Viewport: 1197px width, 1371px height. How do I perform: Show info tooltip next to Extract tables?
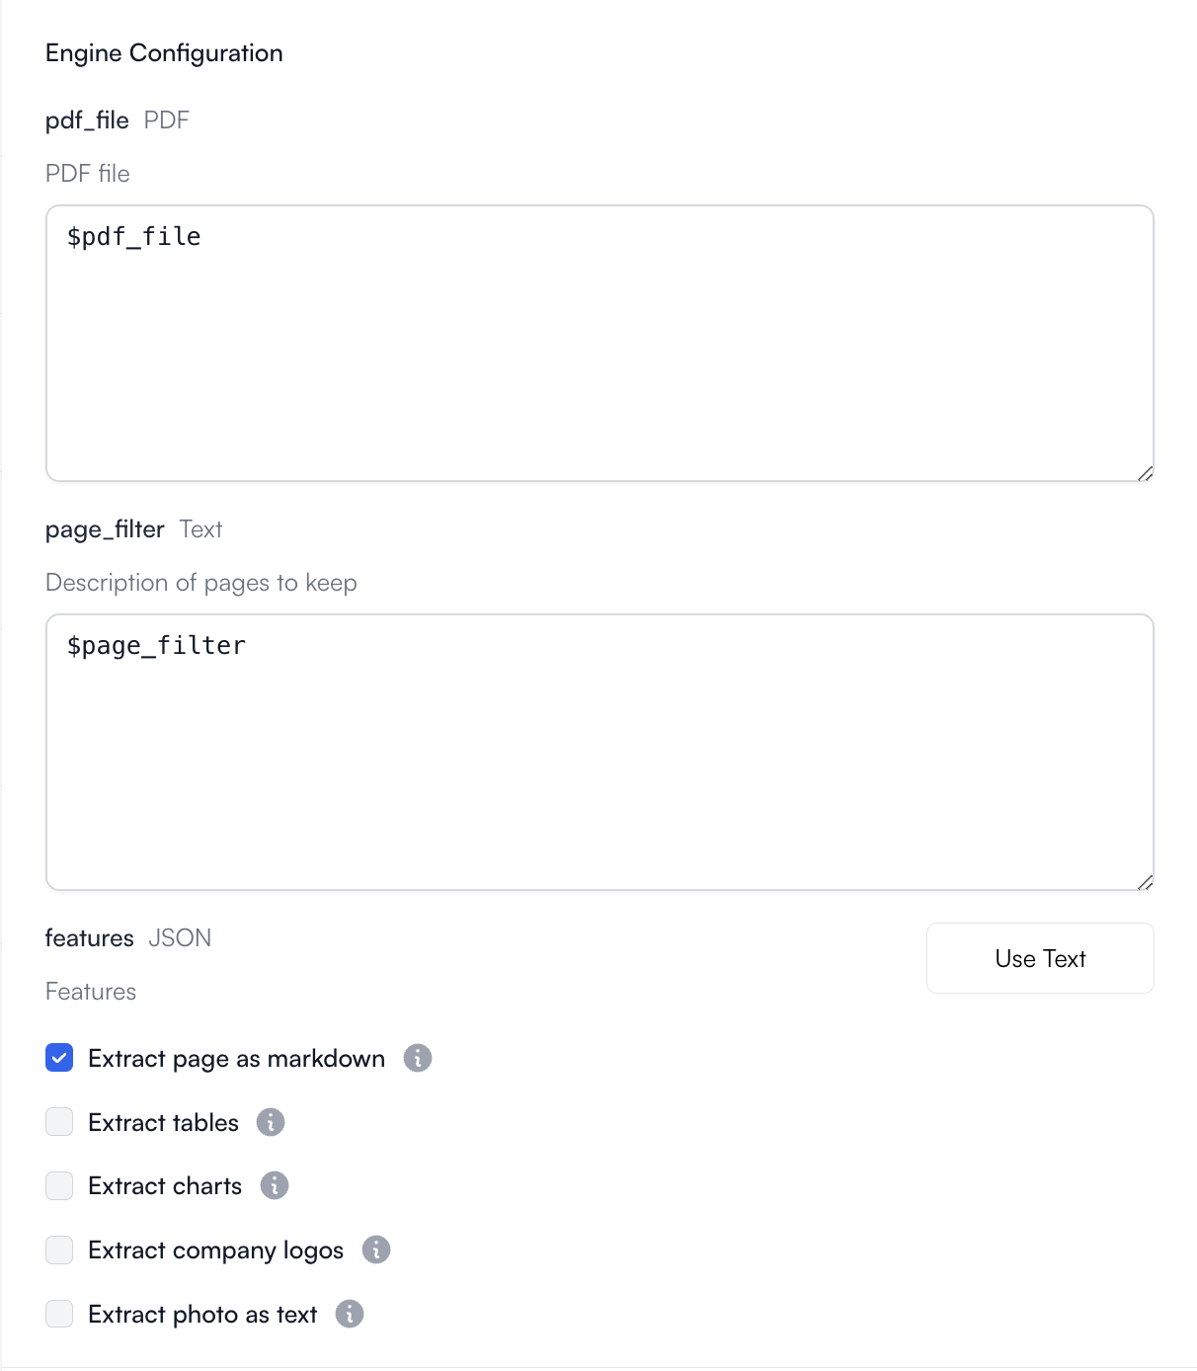pos(271,1122)
